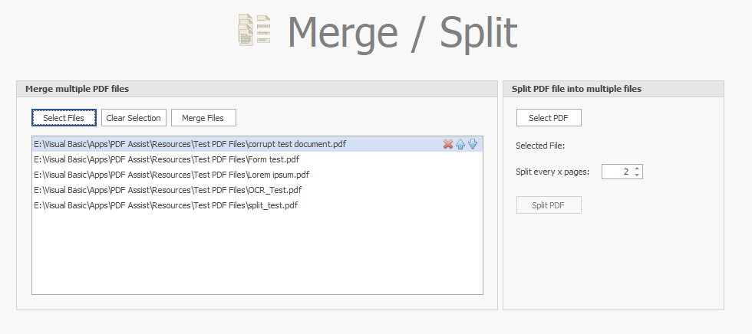Click the Merge / Split documents icon

click(x=254, y=31)
